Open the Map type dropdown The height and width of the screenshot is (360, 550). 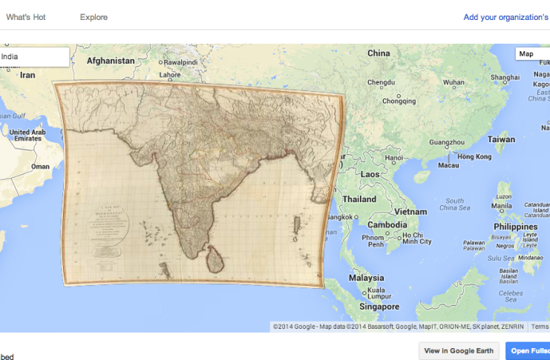[x=532, y=53]
